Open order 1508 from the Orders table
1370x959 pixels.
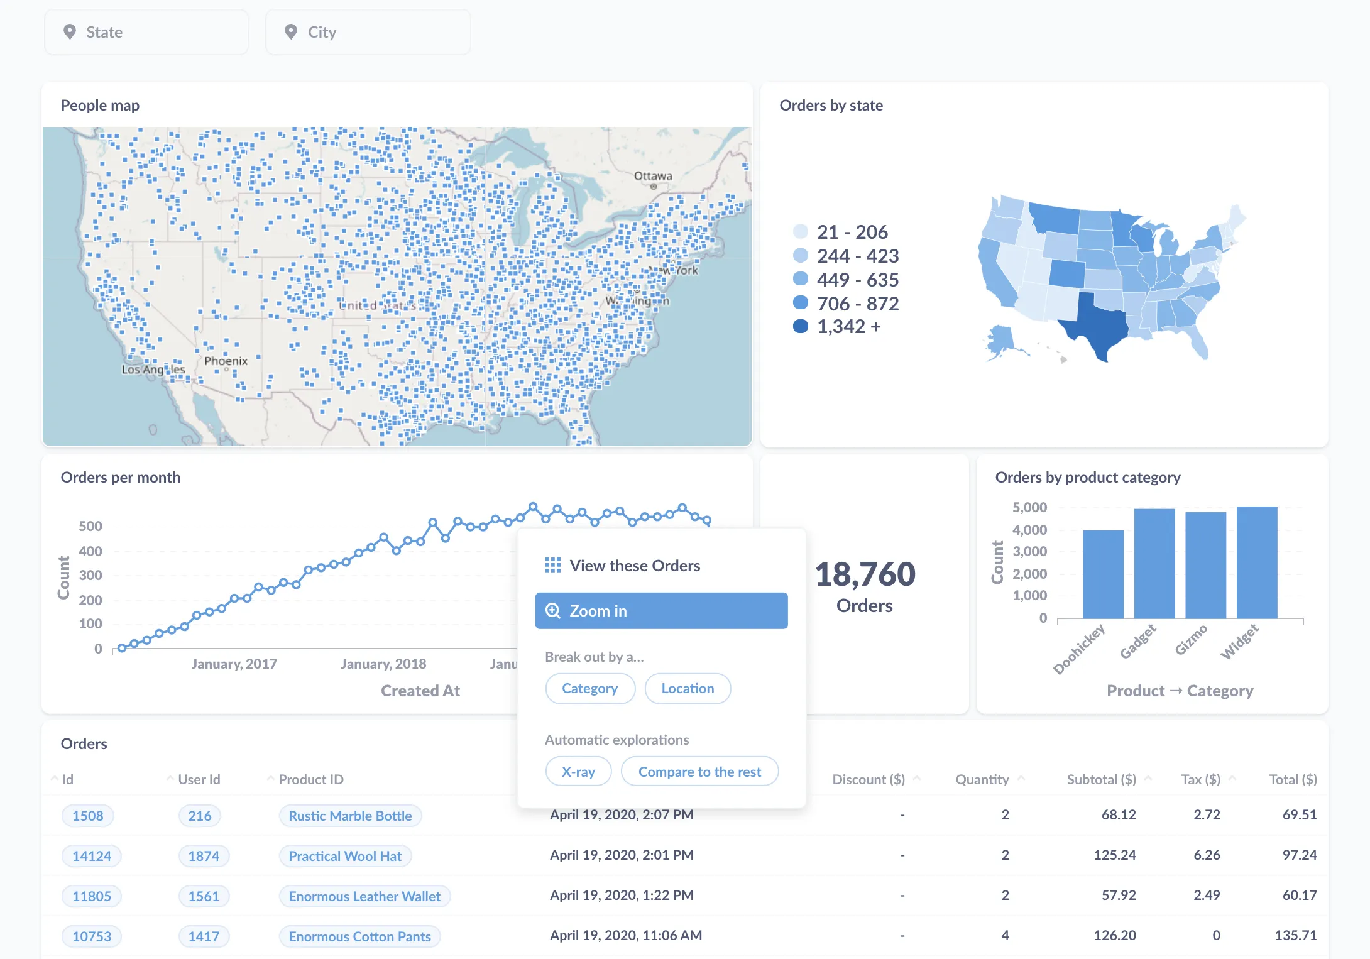click(x=87, y=815)
